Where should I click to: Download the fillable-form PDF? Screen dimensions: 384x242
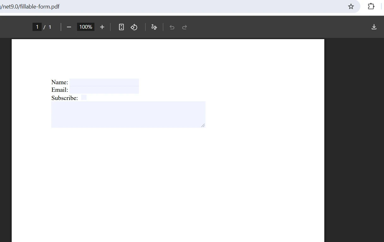point(374,27)
